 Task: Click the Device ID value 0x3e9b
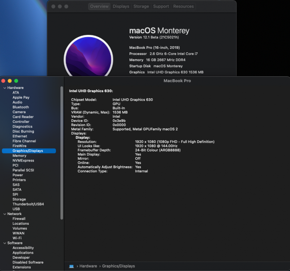pos(119,121)
